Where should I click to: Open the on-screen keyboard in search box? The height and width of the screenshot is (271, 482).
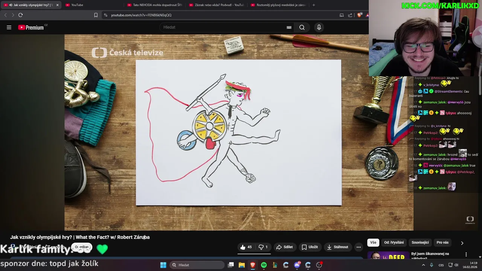pos(289,27)
